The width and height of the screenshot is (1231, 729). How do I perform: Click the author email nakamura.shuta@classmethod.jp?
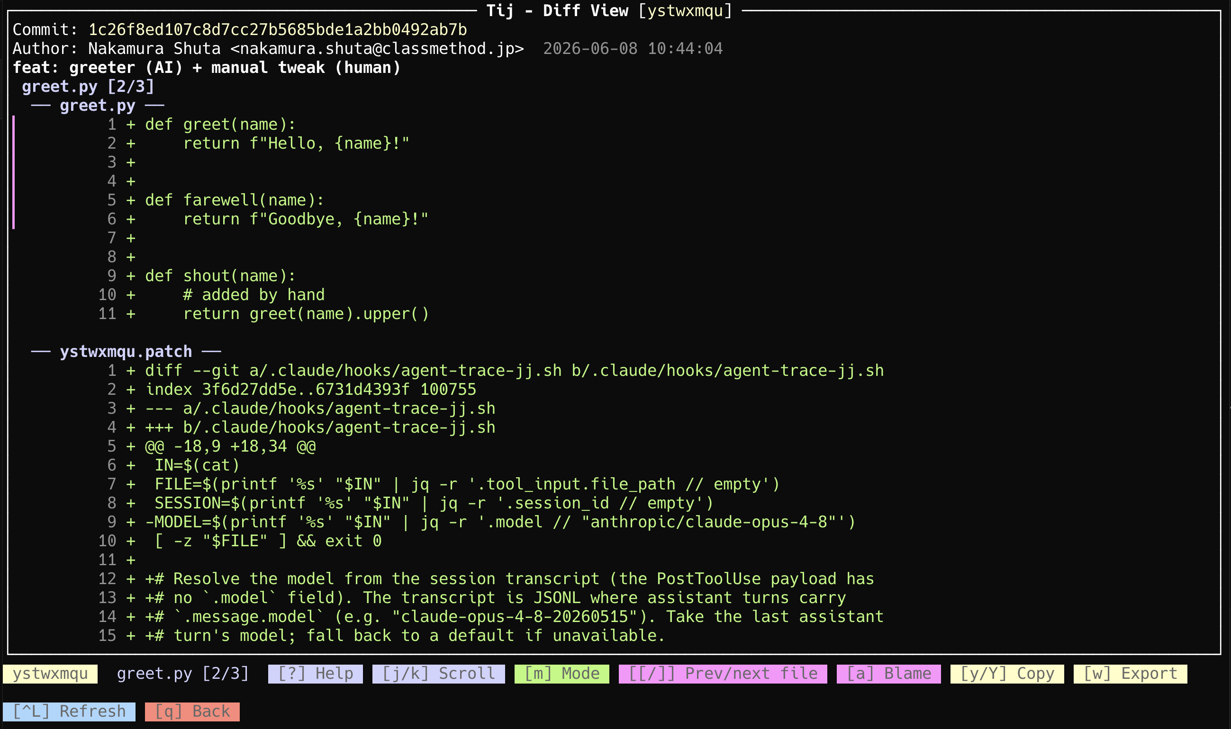point(377,49)
